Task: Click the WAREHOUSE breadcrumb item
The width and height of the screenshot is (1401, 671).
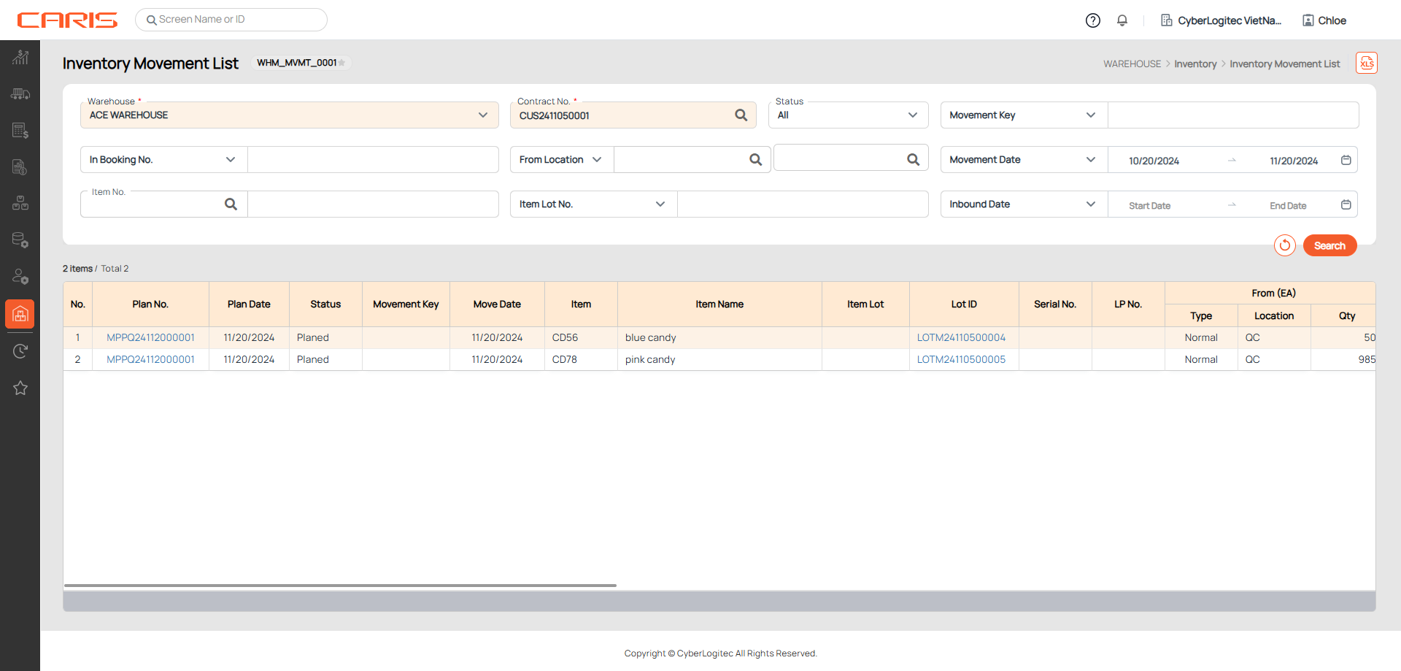Action: [x=1132, y=64]
